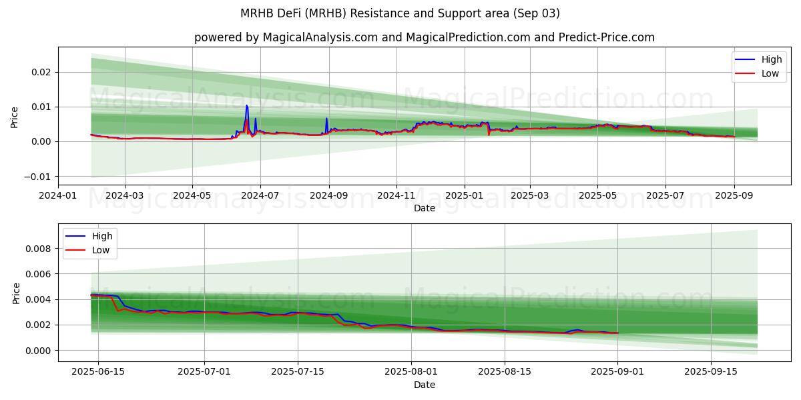Click the '2025-03' tick label on top chart

coord(529,195)
